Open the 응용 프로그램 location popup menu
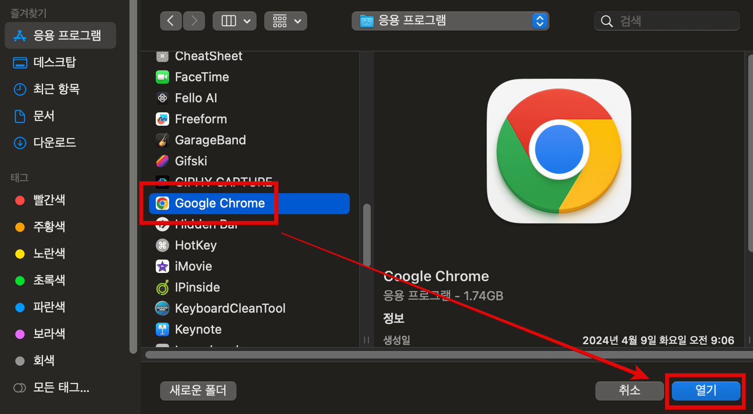The height and width of the screenshot is (414, 753). click(x=450, y=21)
